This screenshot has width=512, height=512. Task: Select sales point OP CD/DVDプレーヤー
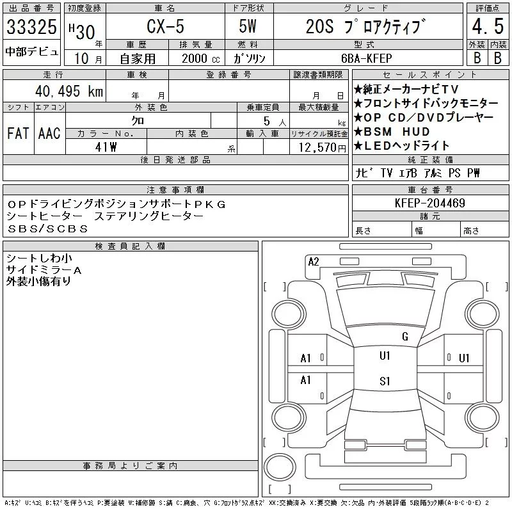point(424,117)
